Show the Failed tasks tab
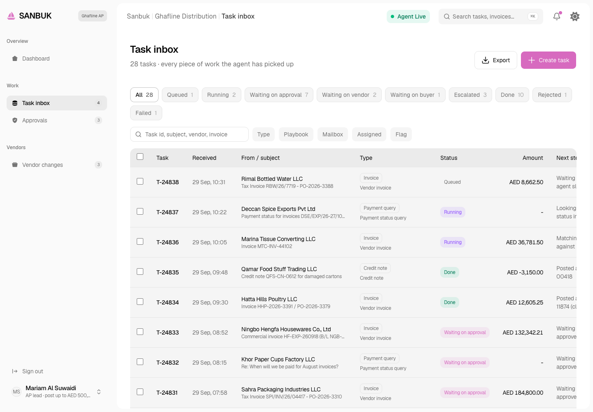Viewport: 593px width, 412px height. coord(146,113)
